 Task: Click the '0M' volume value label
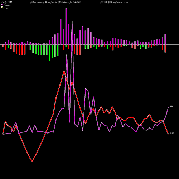(171, 106)
